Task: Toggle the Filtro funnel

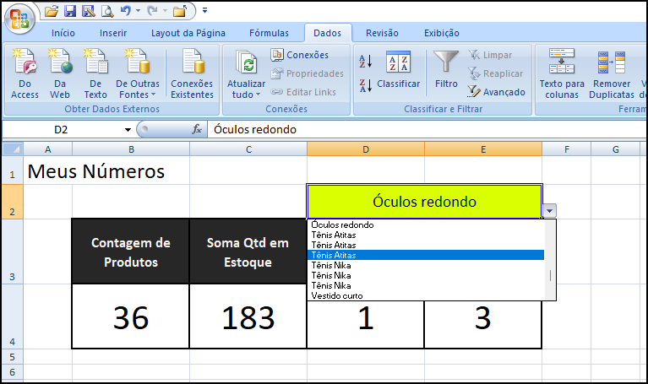Action: point(446,69)
